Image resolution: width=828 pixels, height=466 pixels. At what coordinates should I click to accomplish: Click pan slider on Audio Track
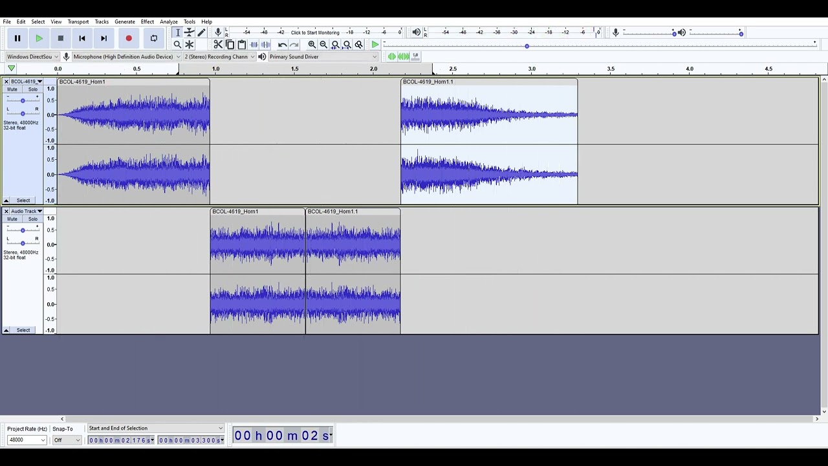[23, 243]
